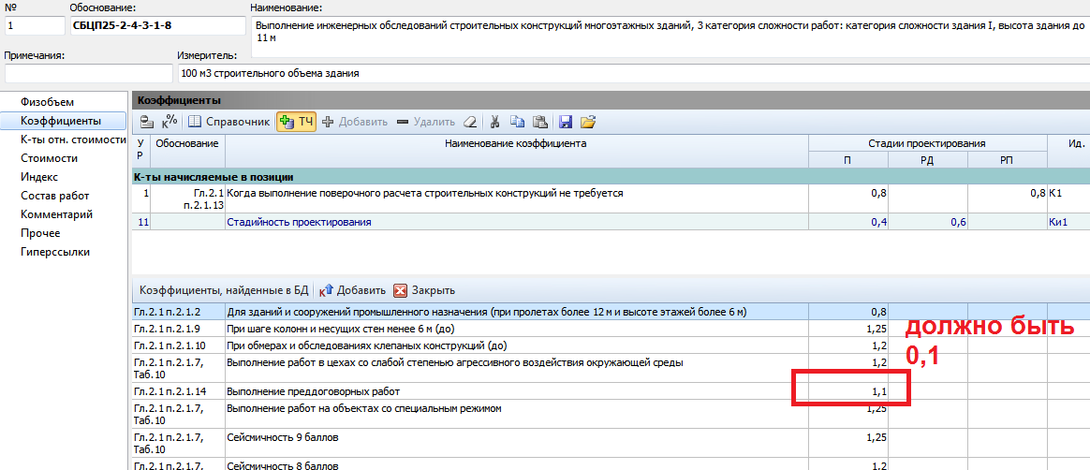Screen dimensions: 1090x470
Task: Click the Измеритель field with 100 м3
Action: [x=633, y=73]
